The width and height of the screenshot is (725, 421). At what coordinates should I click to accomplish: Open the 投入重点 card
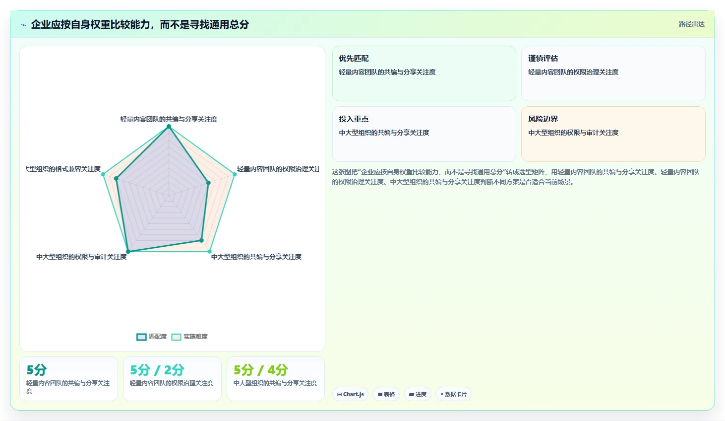coord(424,134)
